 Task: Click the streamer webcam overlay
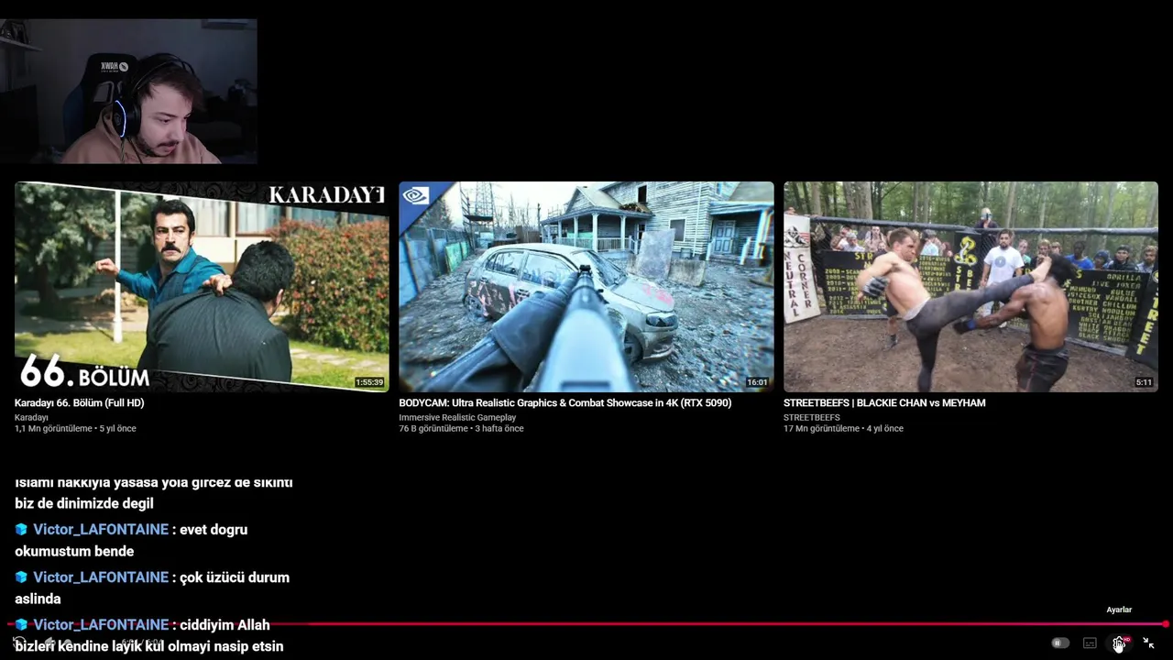click(128, 91)
